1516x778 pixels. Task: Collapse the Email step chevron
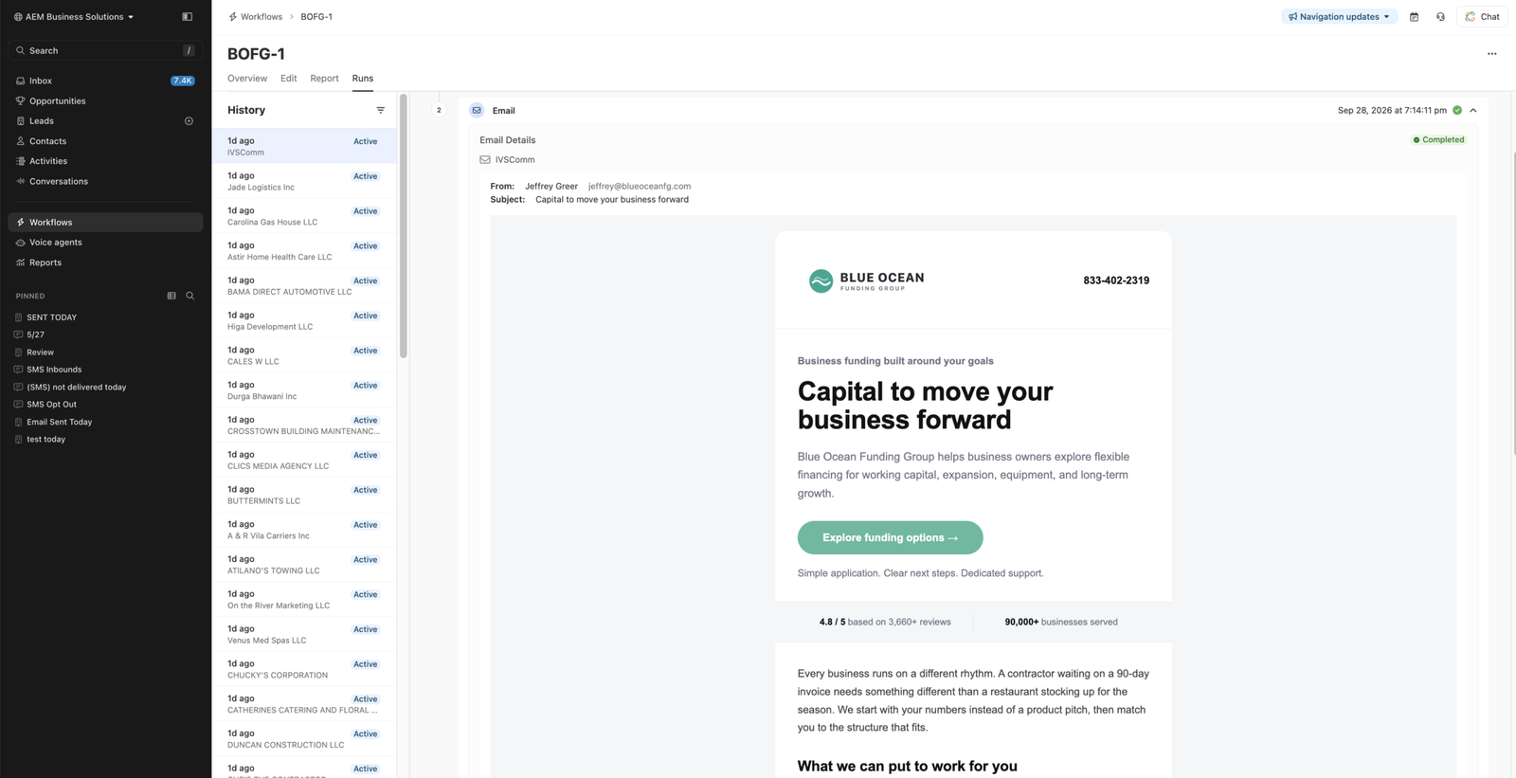tap(1473, 110)
